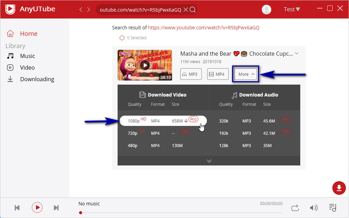Open the Test account dropdown
This screenshot has height=218, width=349.
point(292,9)
